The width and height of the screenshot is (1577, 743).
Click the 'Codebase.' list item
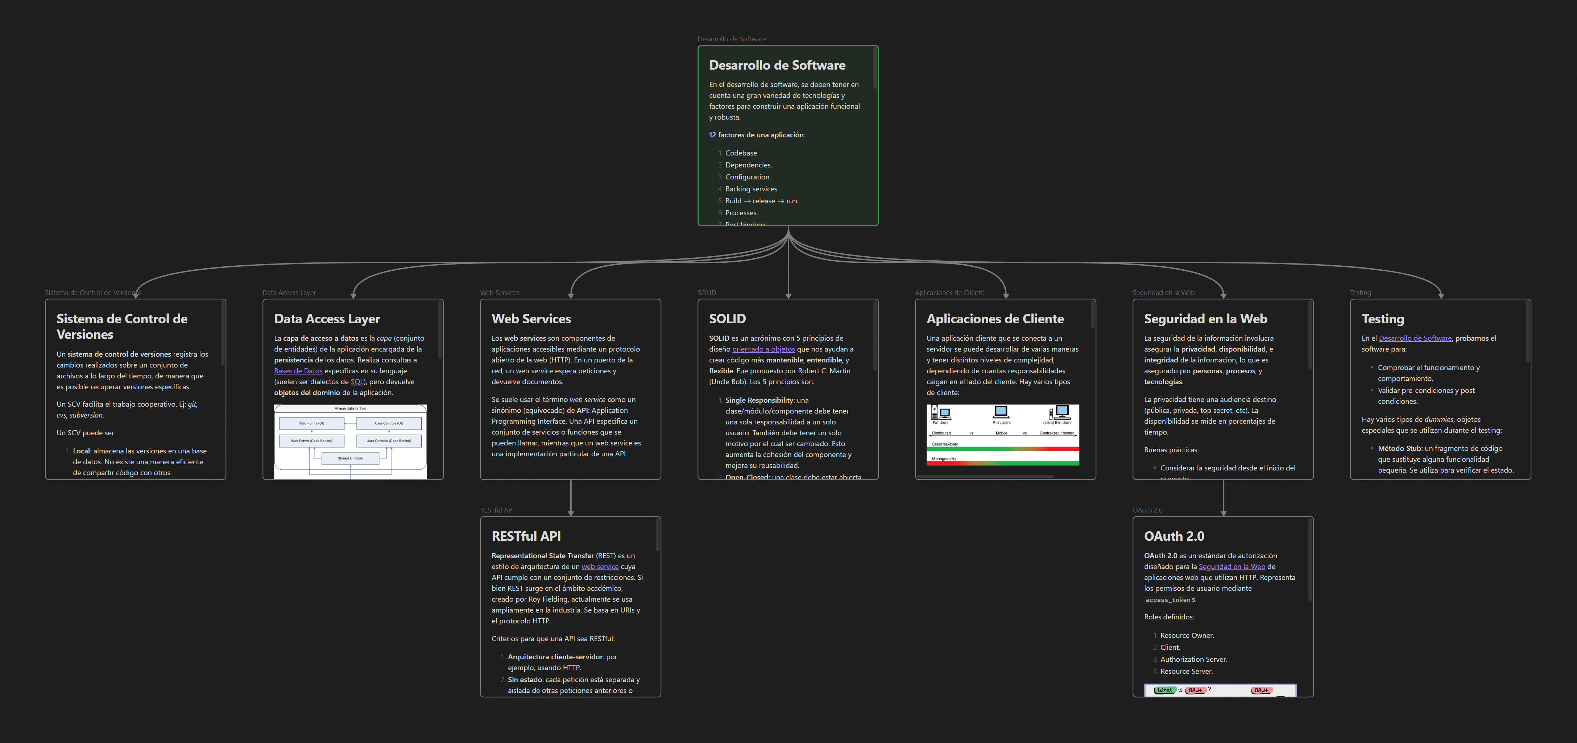pyautogui.click(x=742, y=153)
